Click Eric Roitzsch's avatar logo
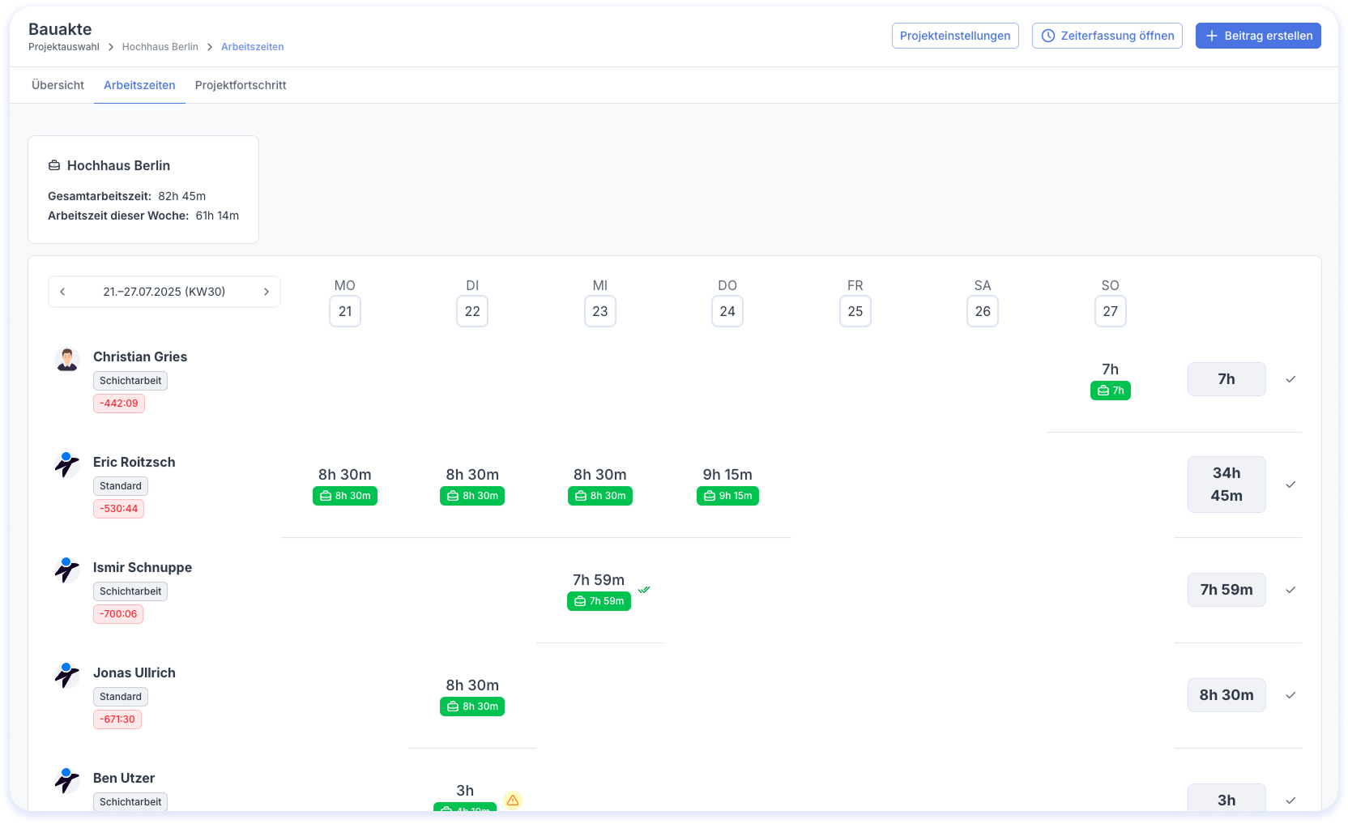 coord(67,465)
